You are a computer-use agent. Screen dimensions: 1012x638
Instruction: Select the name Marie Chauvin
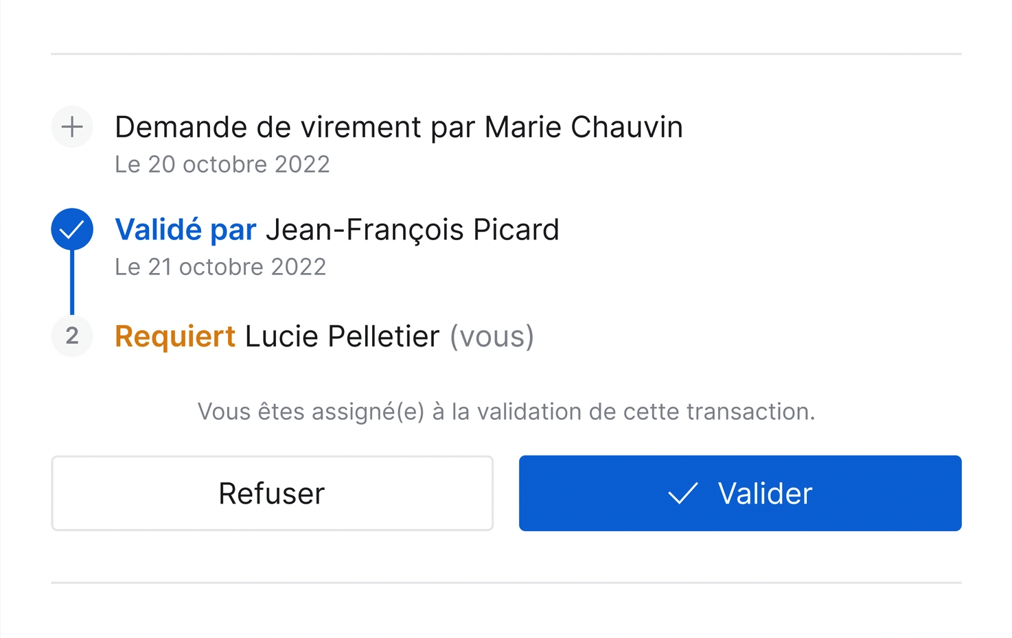(584, 128)
